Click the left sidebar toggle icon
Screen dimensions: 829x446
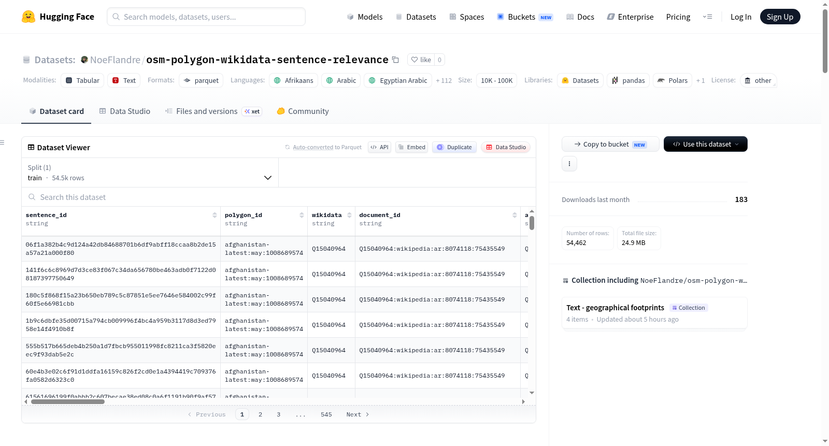(2, 142)
